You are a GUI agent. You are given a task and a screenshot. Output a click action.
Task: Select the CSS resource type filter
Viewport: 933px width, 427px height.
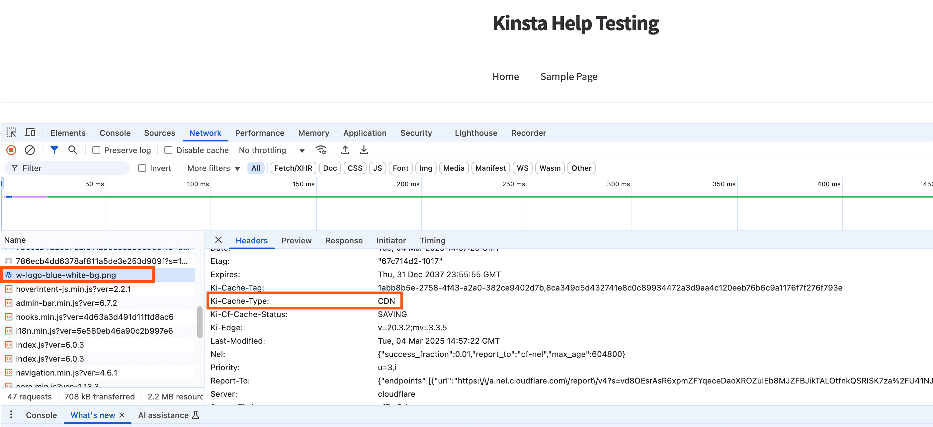pos(355,168)
